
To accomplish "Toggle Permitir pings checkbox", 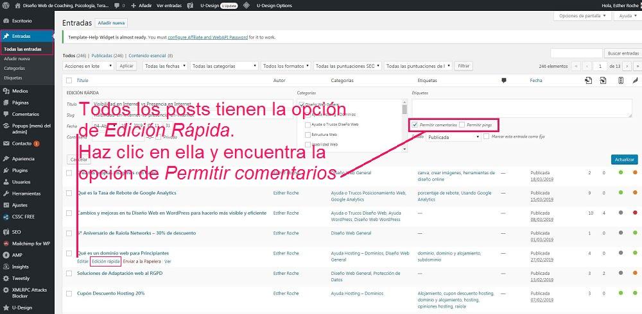I will pos(462,124).
